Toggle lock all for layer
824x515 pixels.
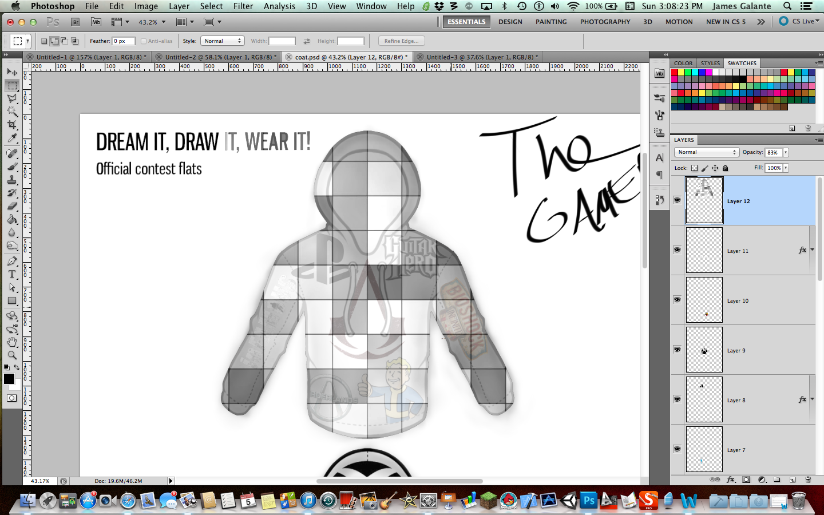(x=726, y=168)
